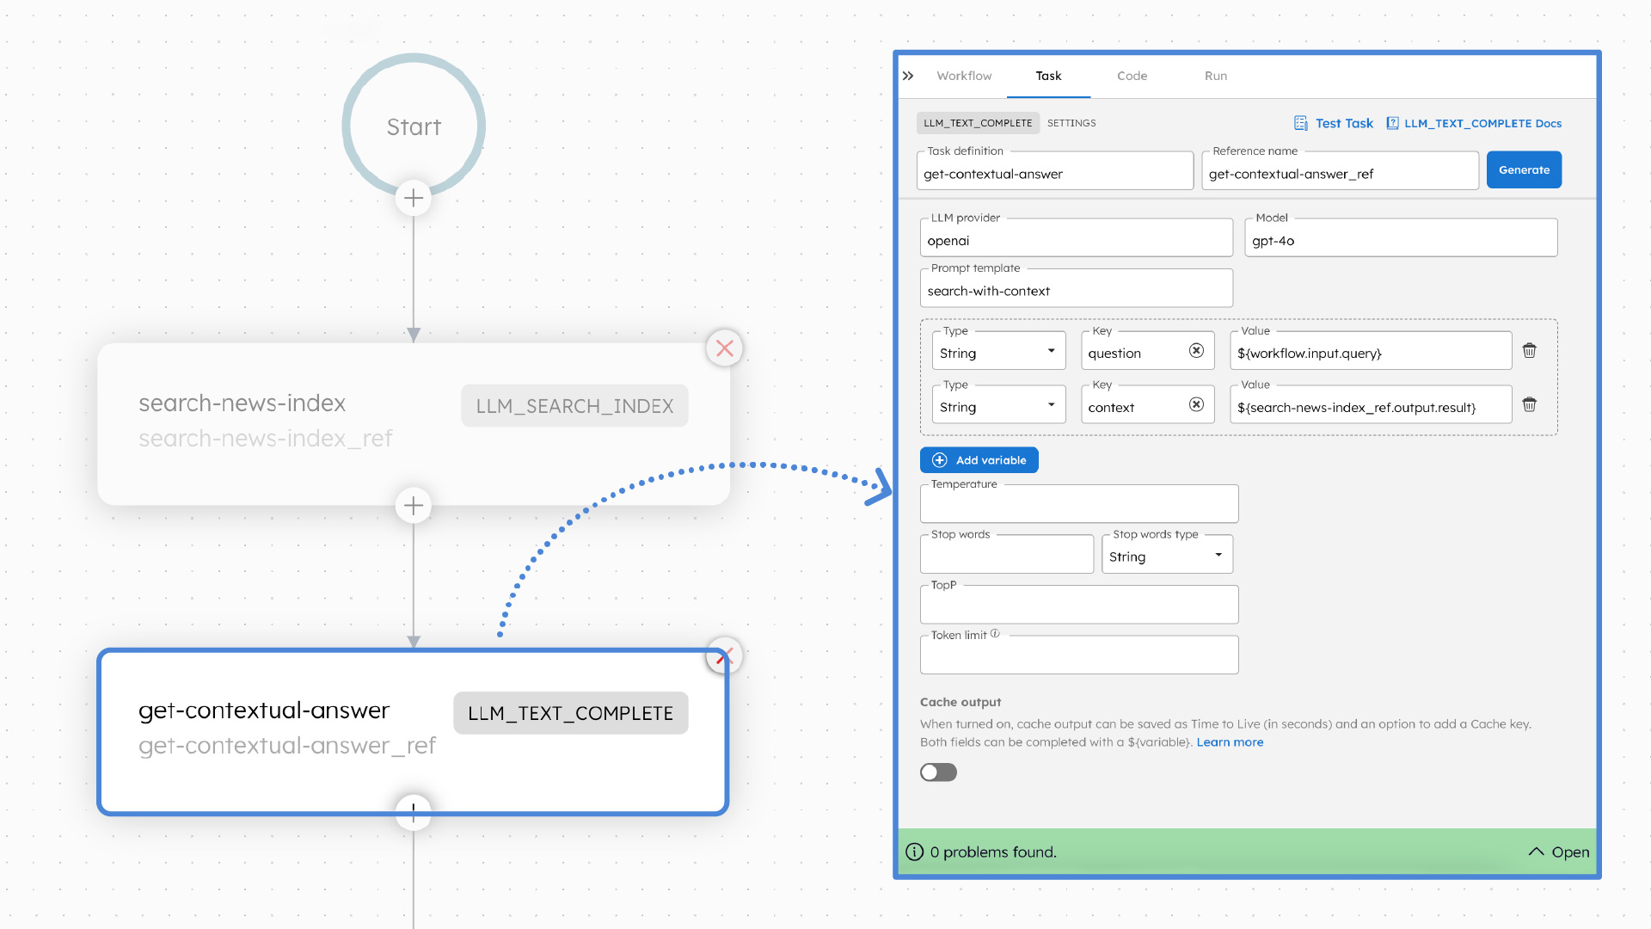The width and height of the screenshot is (1651, 929).
Task: Remove the context key with its circled-x icon
Action: [1196, 404]
